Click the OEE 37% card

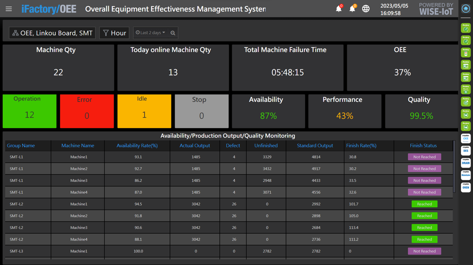(403, 68)
